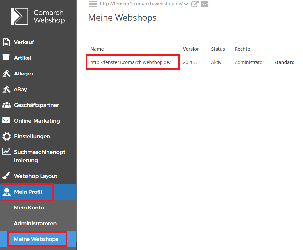The height and width of the screenshot is (250, 303).
Task: Click the Administrator rights cell
Action: pos(250,62)
